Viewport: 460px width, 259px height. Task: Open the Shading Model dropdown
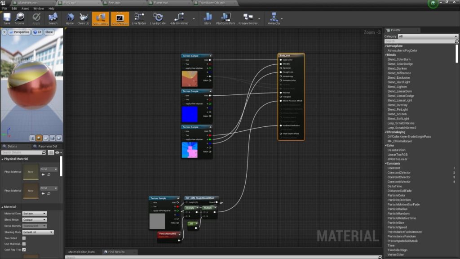(38, 232)
